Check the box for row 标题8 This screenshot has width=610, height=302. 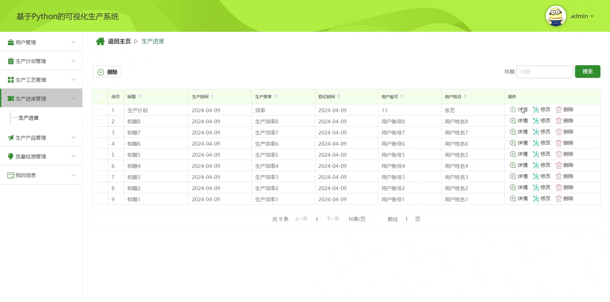tap(98, 122)
